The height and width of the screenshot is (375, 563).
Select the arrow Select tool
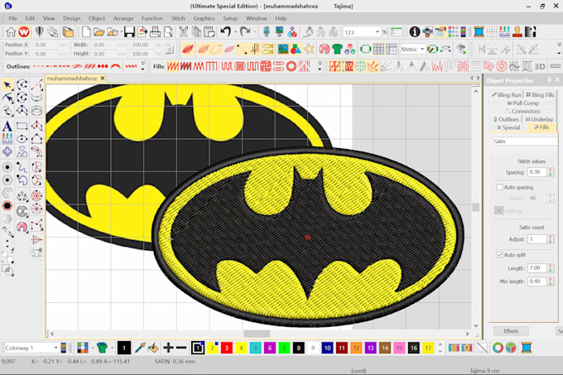click(7, 85)
